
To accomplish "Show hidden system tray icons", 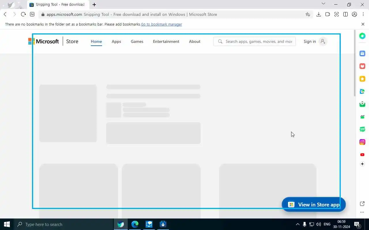I will tap(298, 224).
